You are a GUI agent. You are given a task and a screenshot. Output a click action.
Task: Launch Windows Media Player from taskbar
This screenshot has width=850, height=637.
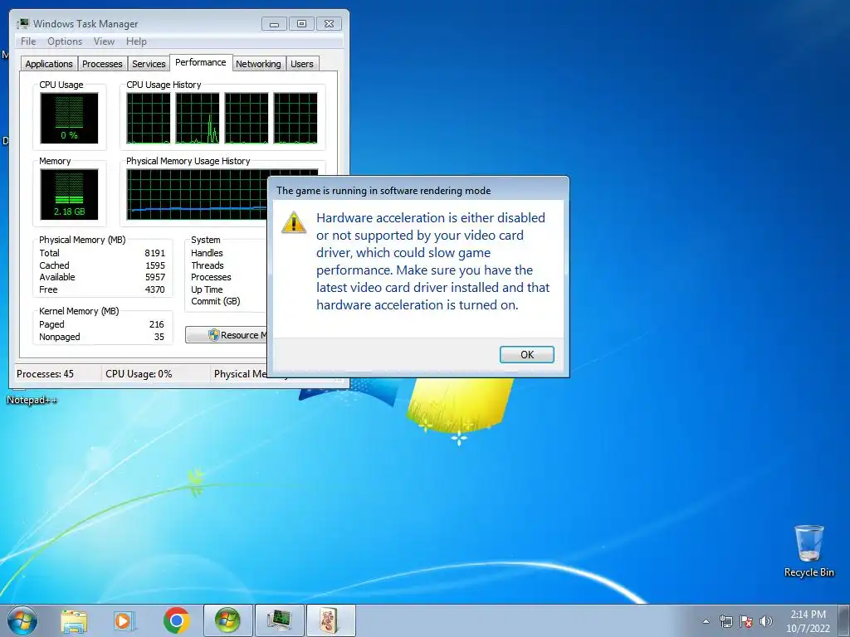click(x=124, y=620)
